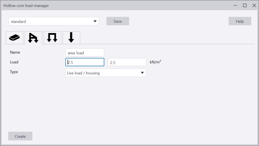This screenshot has height=146, width=259.
Task: Open the Live load / housing type dropdown
Action: pos(106,73)
